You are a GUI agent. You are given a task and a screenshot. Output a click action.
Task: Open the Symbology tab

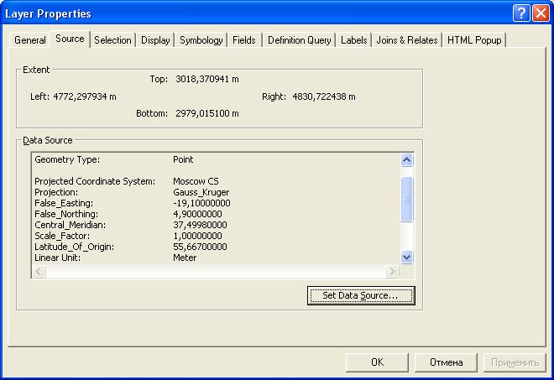point(201,40)
